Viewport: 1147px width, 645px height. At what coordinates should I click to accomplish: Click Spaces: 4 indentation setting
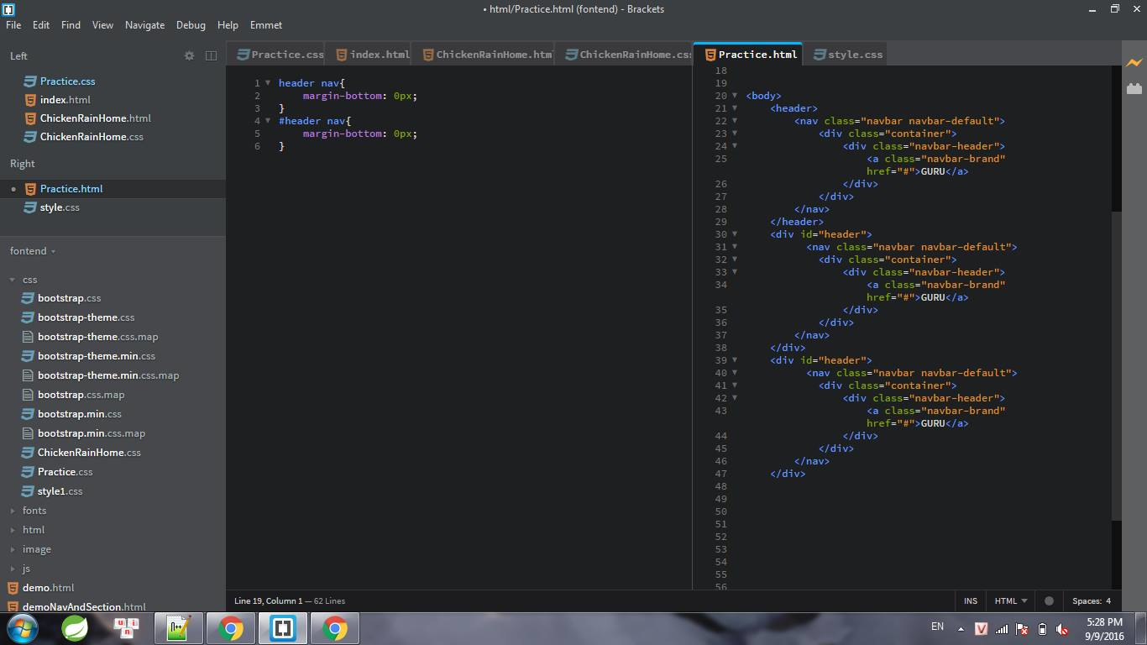pos(1091,600)
